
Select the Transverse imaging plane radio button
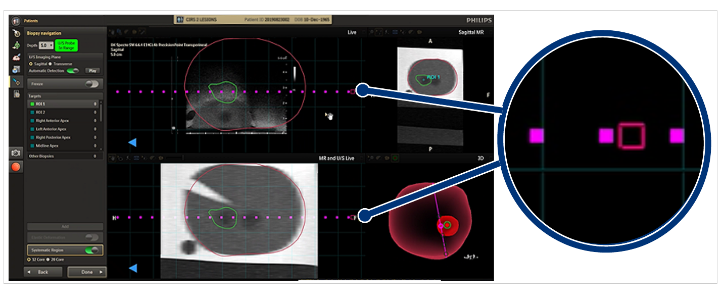tap(51, 64)
